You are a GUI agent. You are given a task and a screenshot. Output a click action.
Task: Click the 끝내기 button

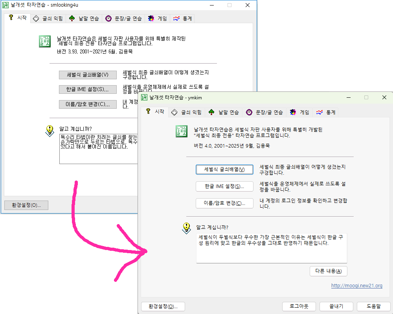[x=336, y=307]
